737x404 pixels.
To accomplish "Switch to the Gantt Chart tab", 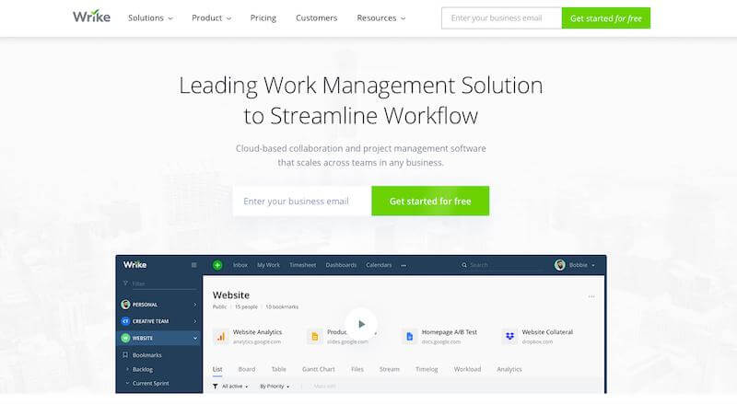I will click(319, 369).
